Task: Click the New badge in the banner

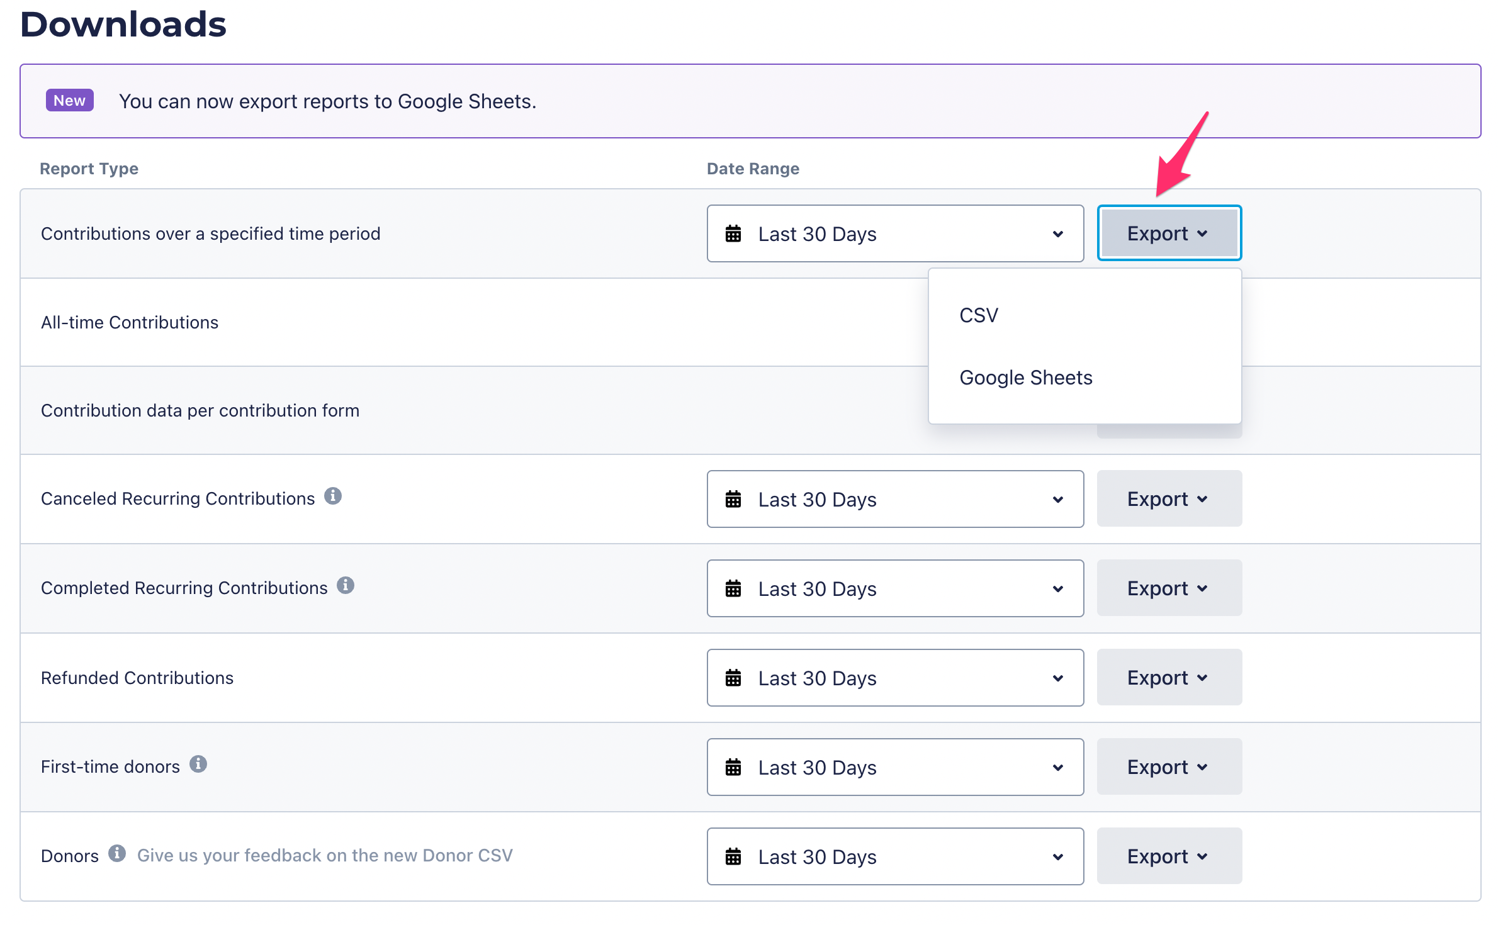Action: coord(70,101)
